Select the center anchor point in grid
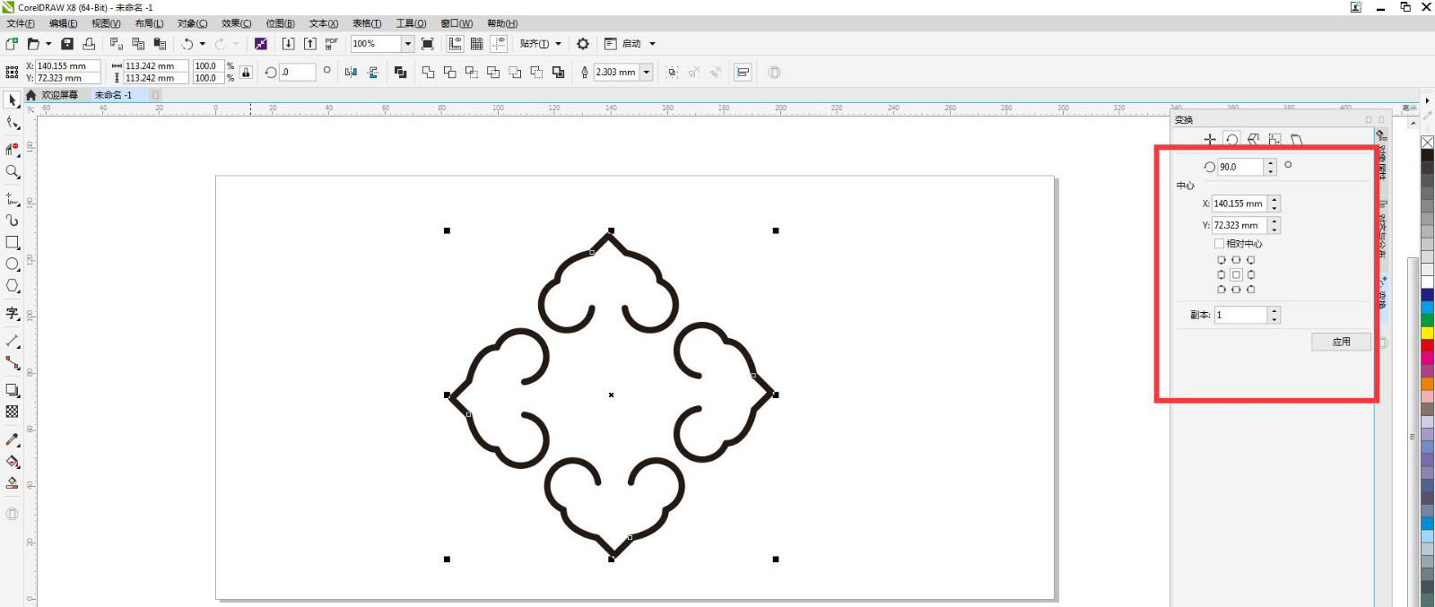This screenshot has height=607, width=1435. (x=1236, y=275)
